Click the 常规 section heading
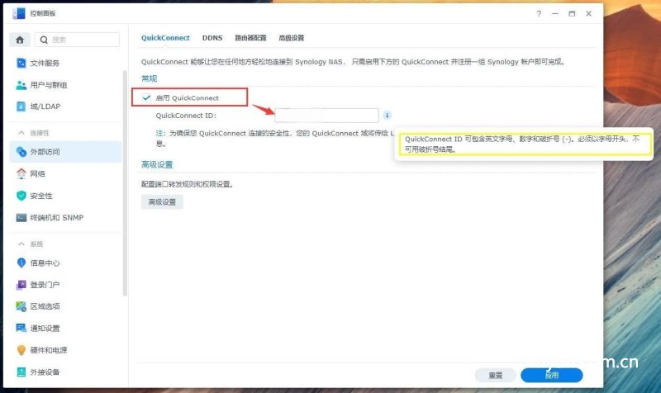The height and width of the screenshot is (393, 661). tap(149, 78)
